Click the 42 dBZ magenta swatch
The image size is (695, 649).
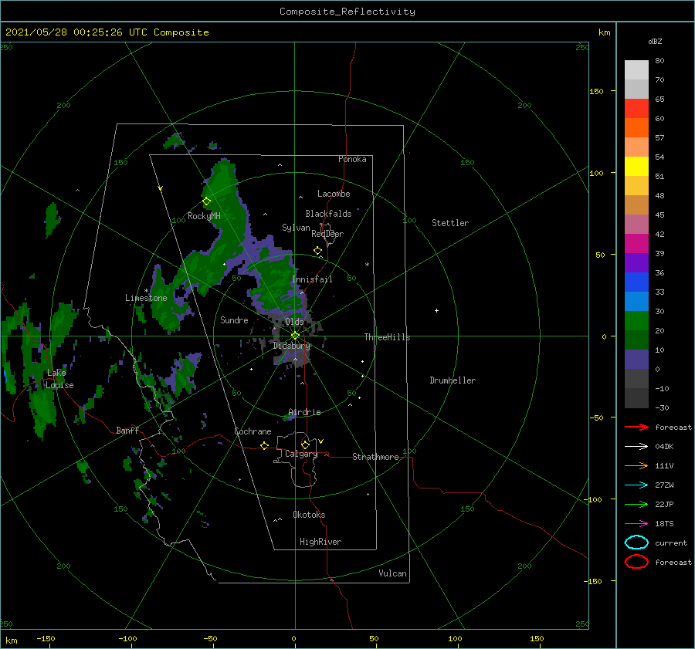tap(636, 243)
